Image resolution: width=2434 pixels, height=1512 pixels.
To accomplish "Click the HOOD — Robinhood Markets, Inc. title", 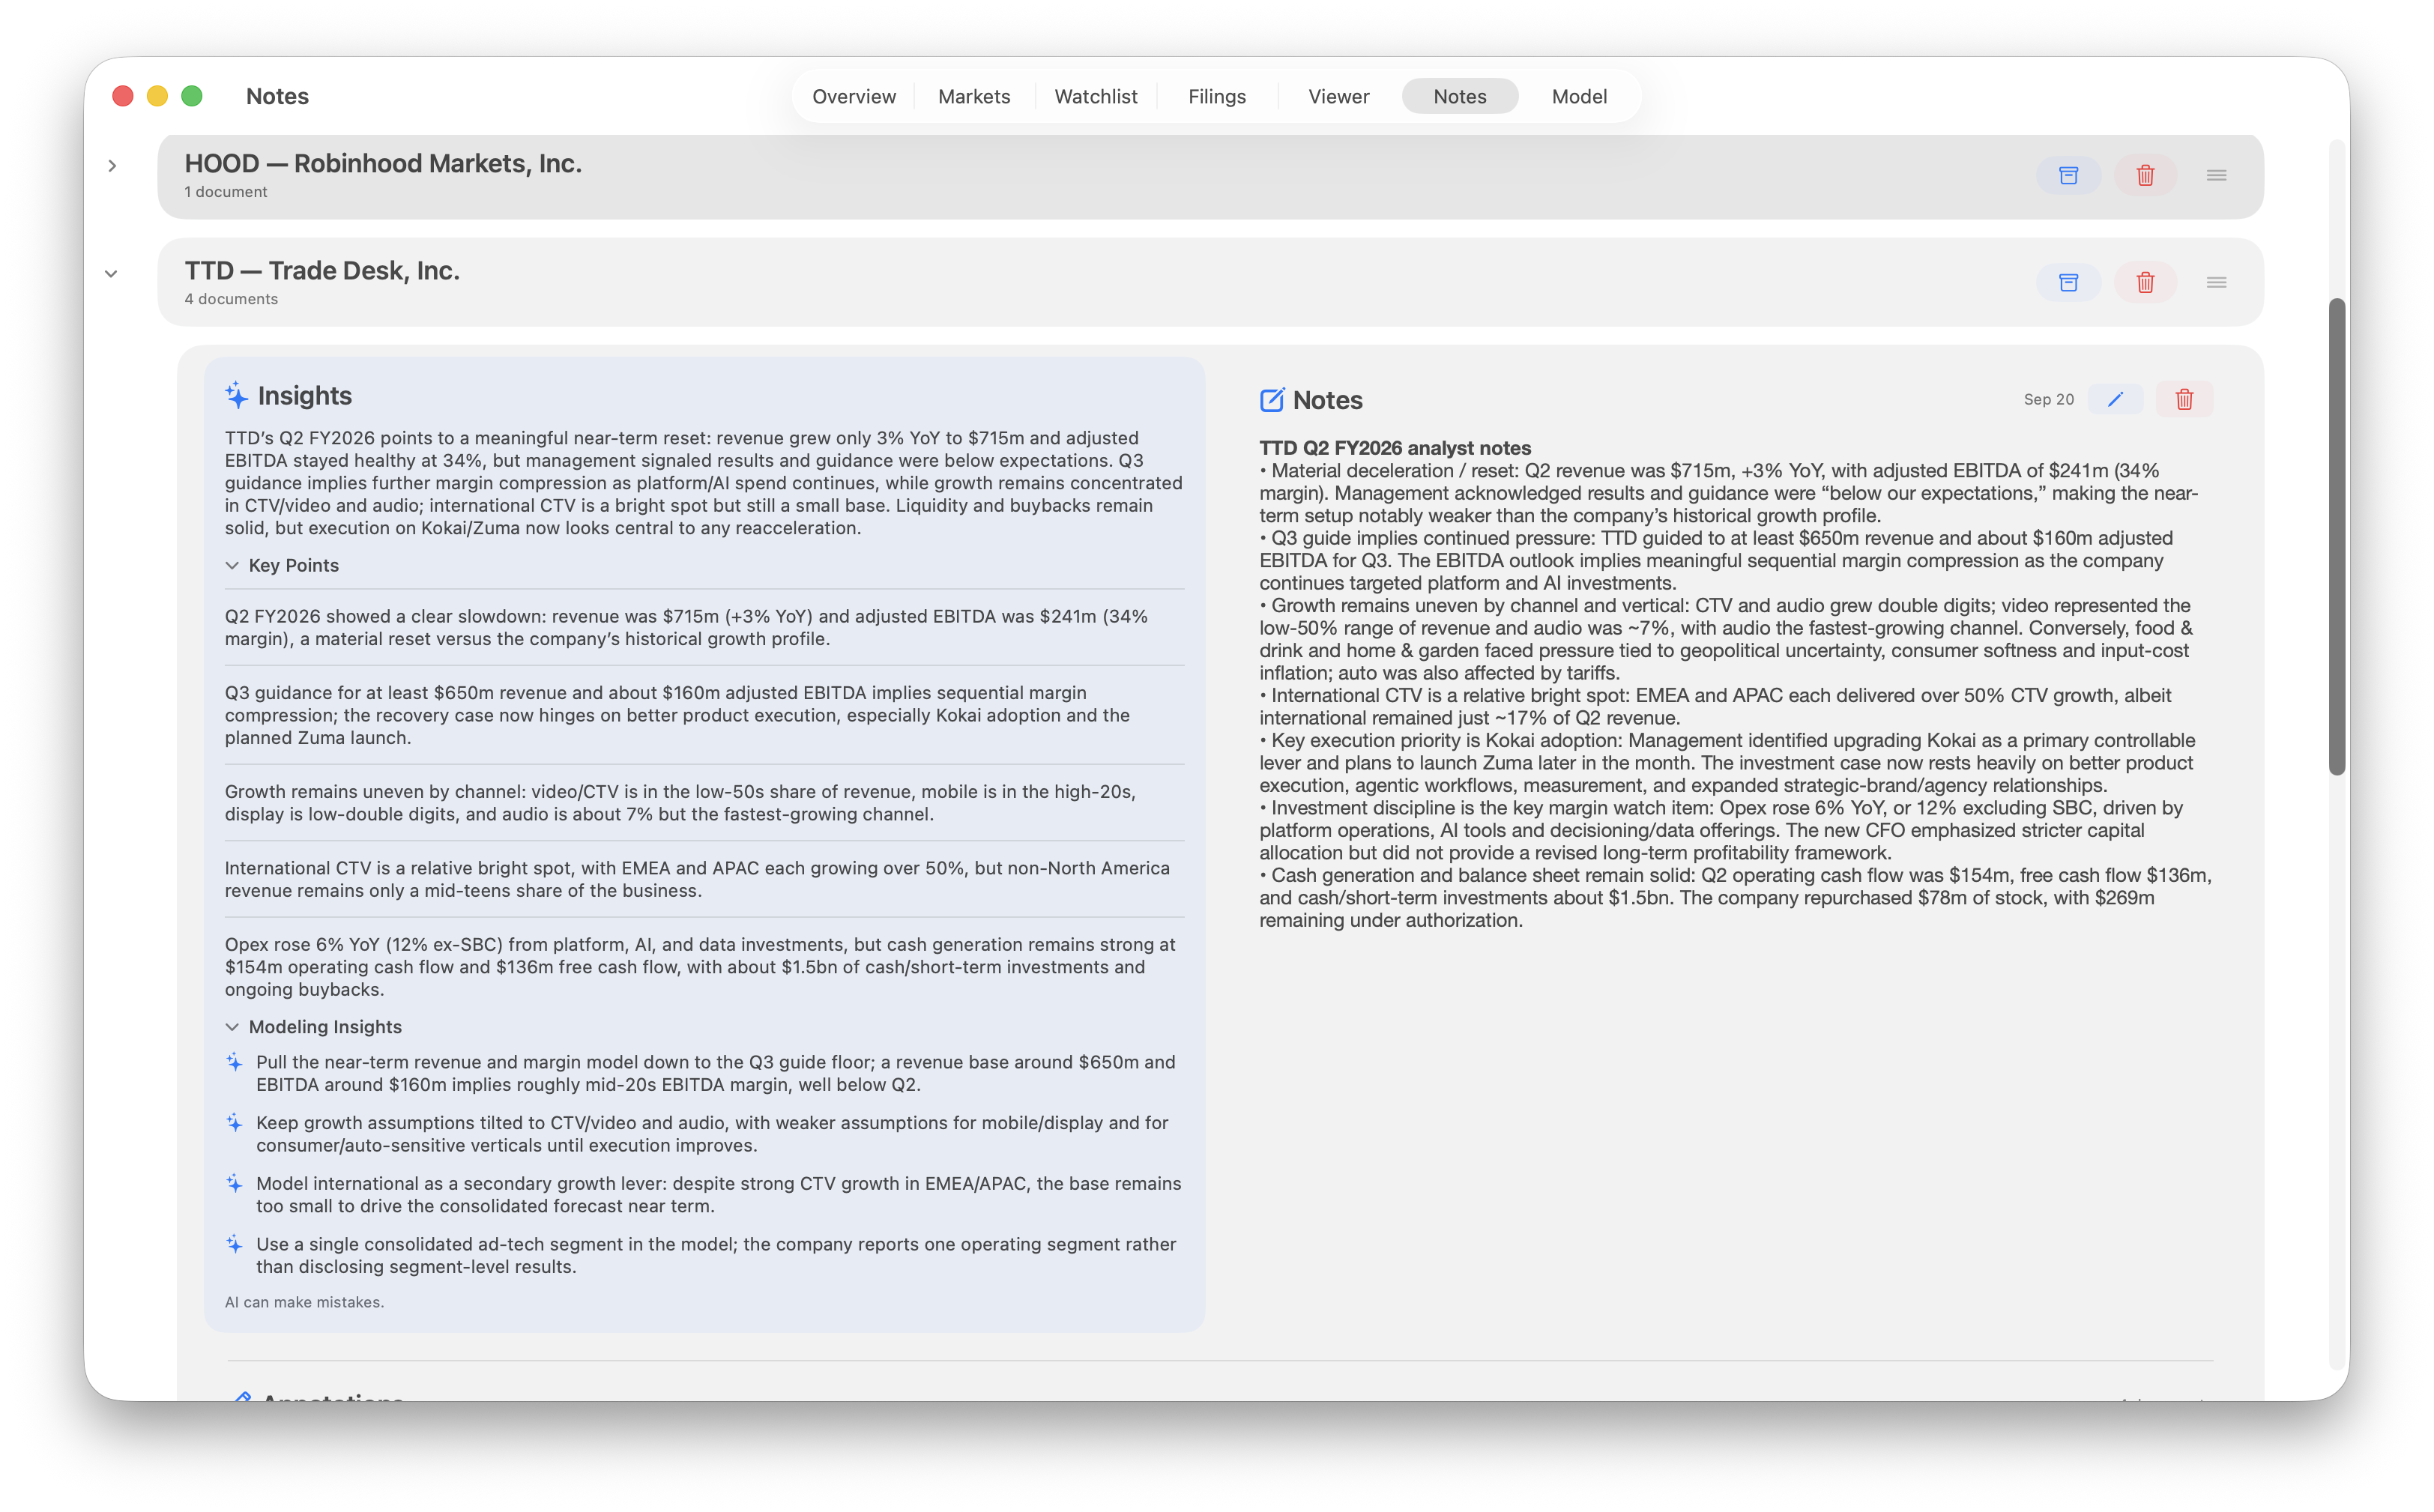I will coord(383,163).
